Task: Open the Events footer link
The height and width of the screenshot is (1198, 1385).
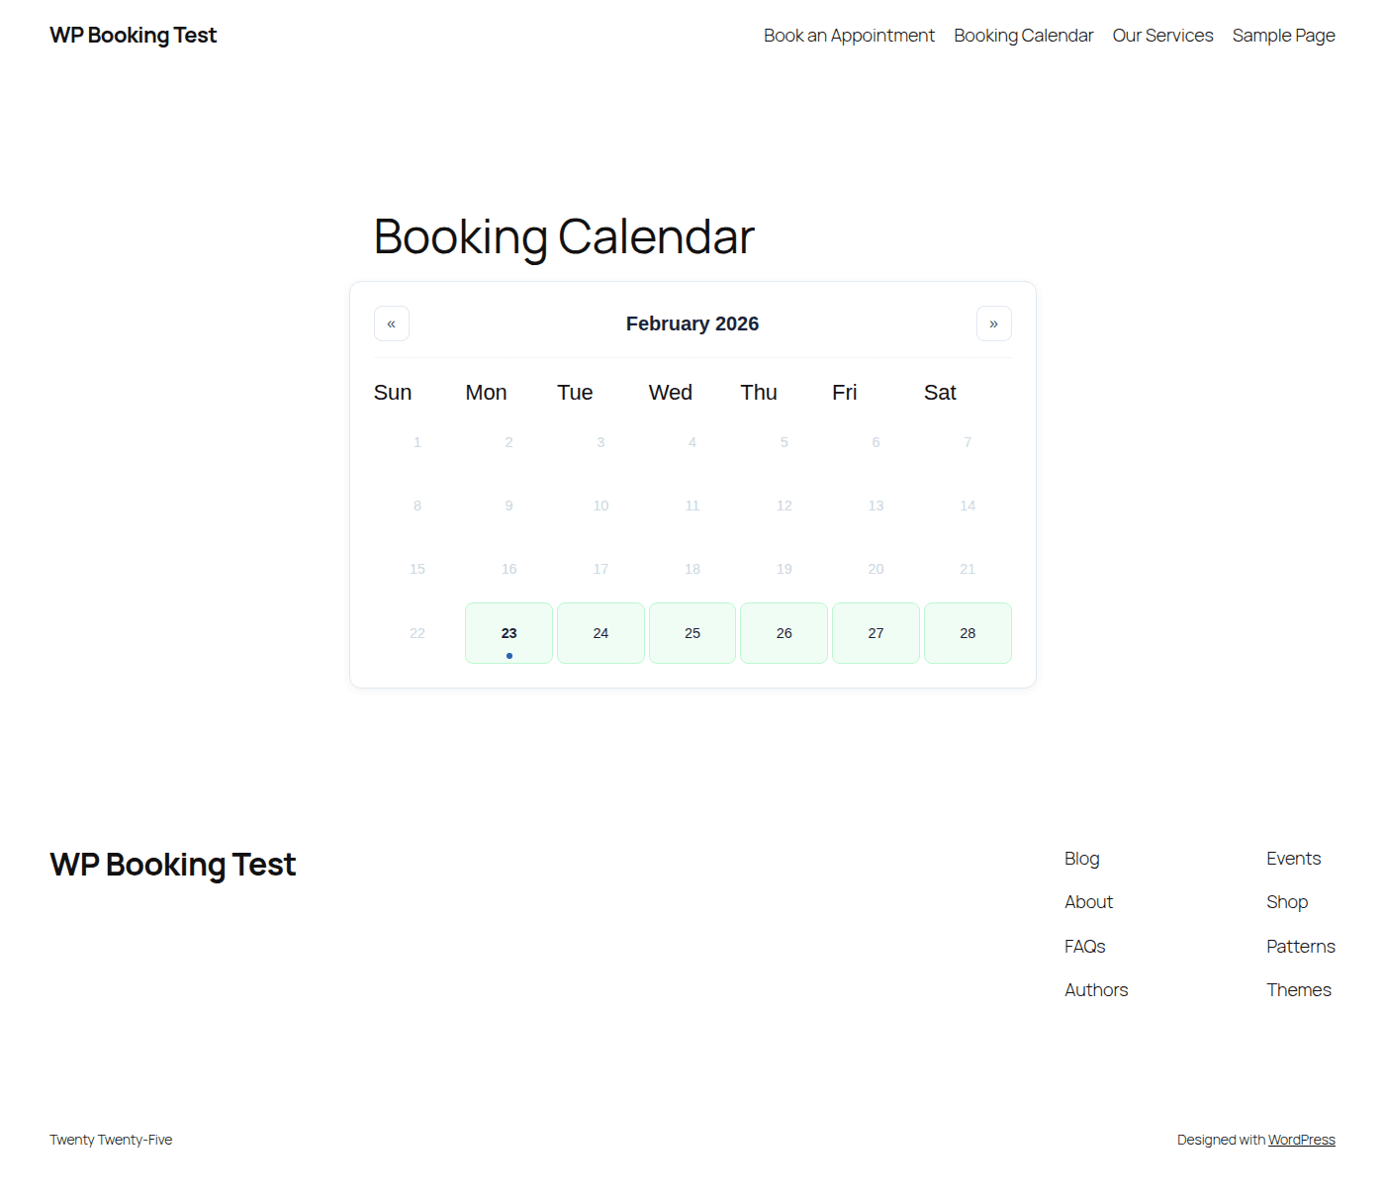Action: click(x=1293, y=859)
